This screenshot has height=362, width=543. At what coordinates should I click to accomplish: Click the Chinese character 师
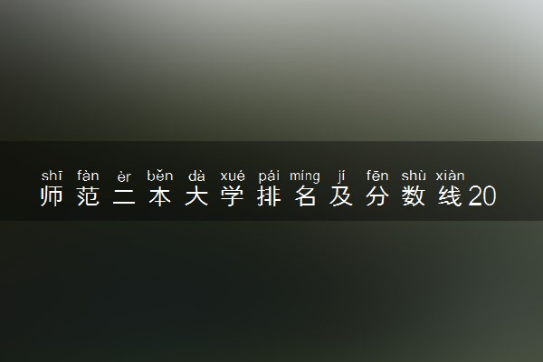tap(52, 196)
